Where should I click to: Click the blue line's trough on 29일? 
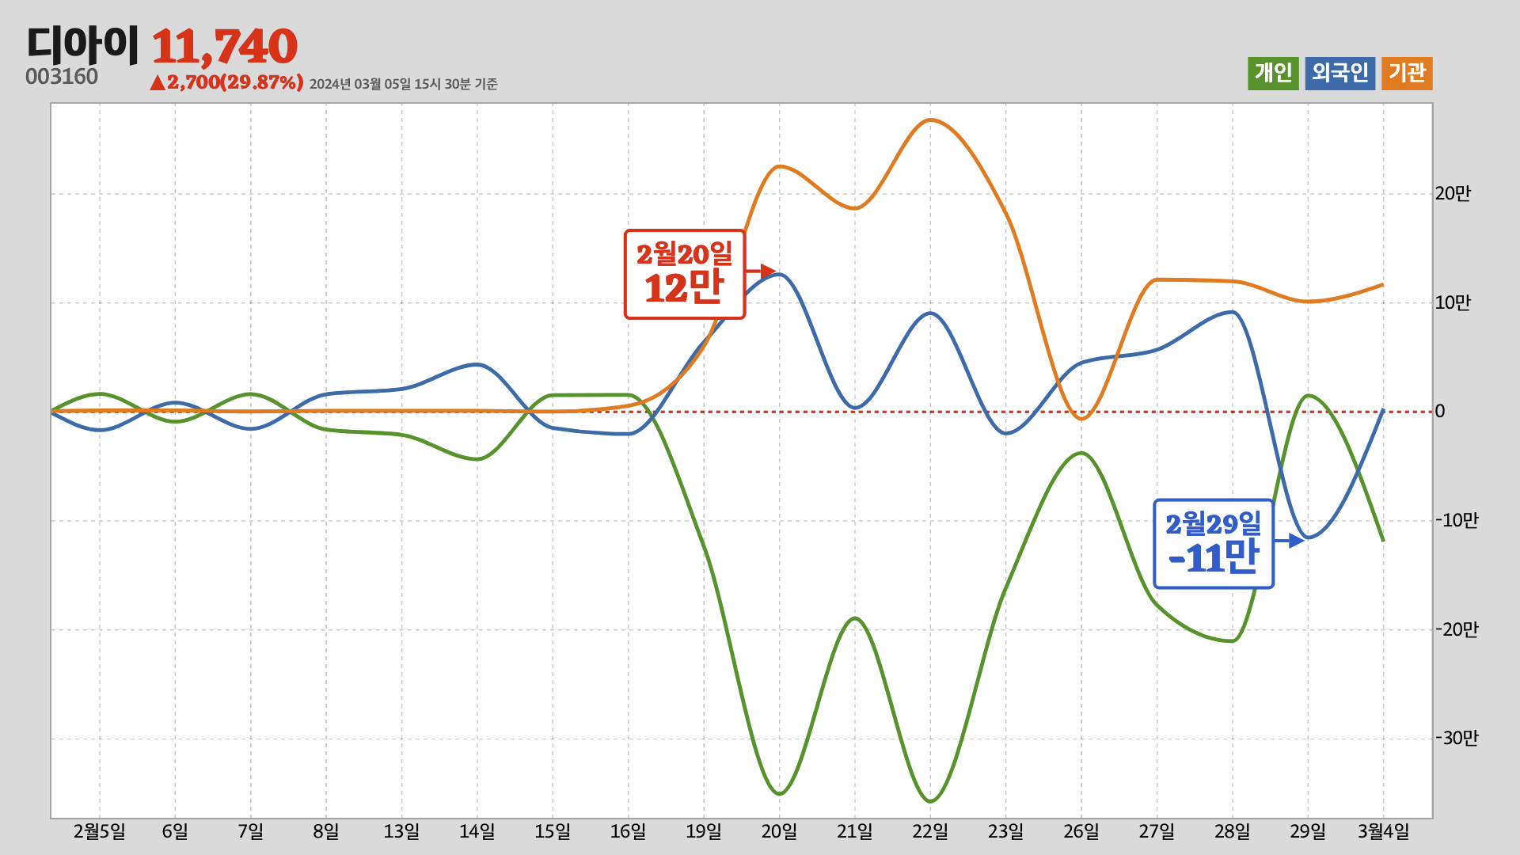pos(1308,538)
